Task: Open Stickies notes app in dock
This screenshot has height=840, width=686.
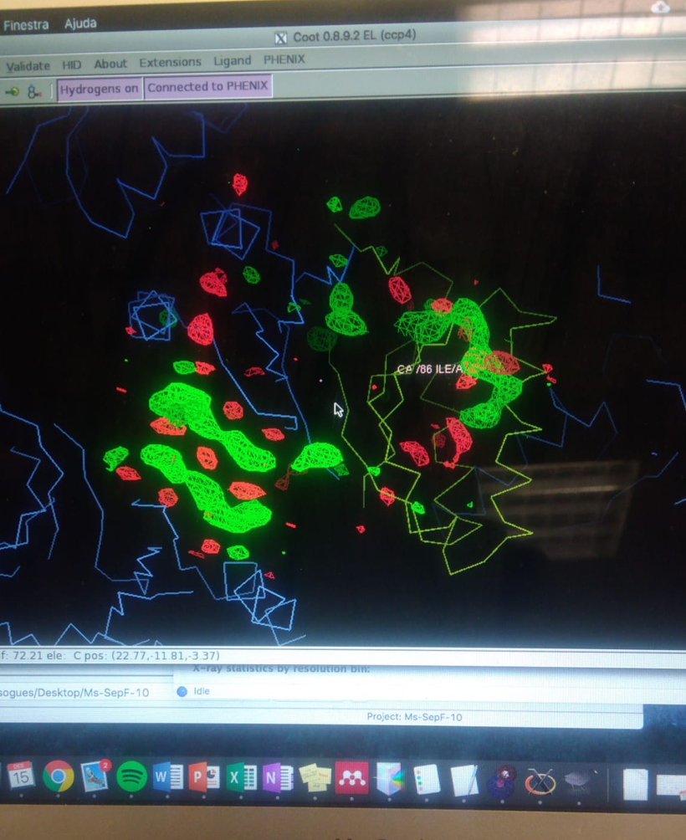Action: click(315, 779)
